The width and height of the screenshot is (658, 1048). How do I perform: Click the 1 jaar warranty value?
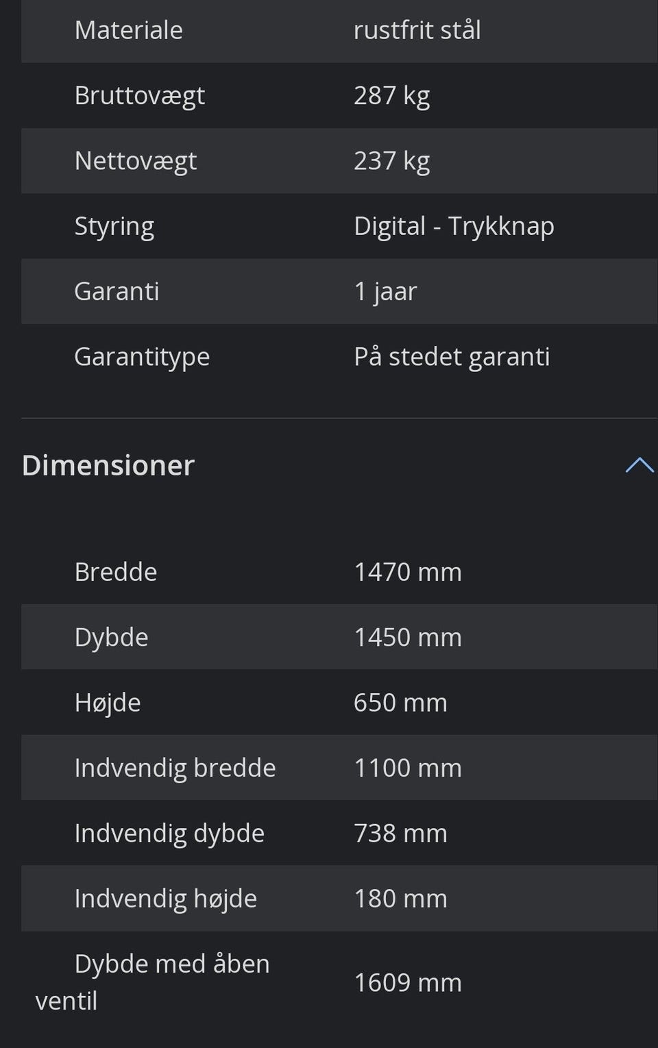pos(385,292)
